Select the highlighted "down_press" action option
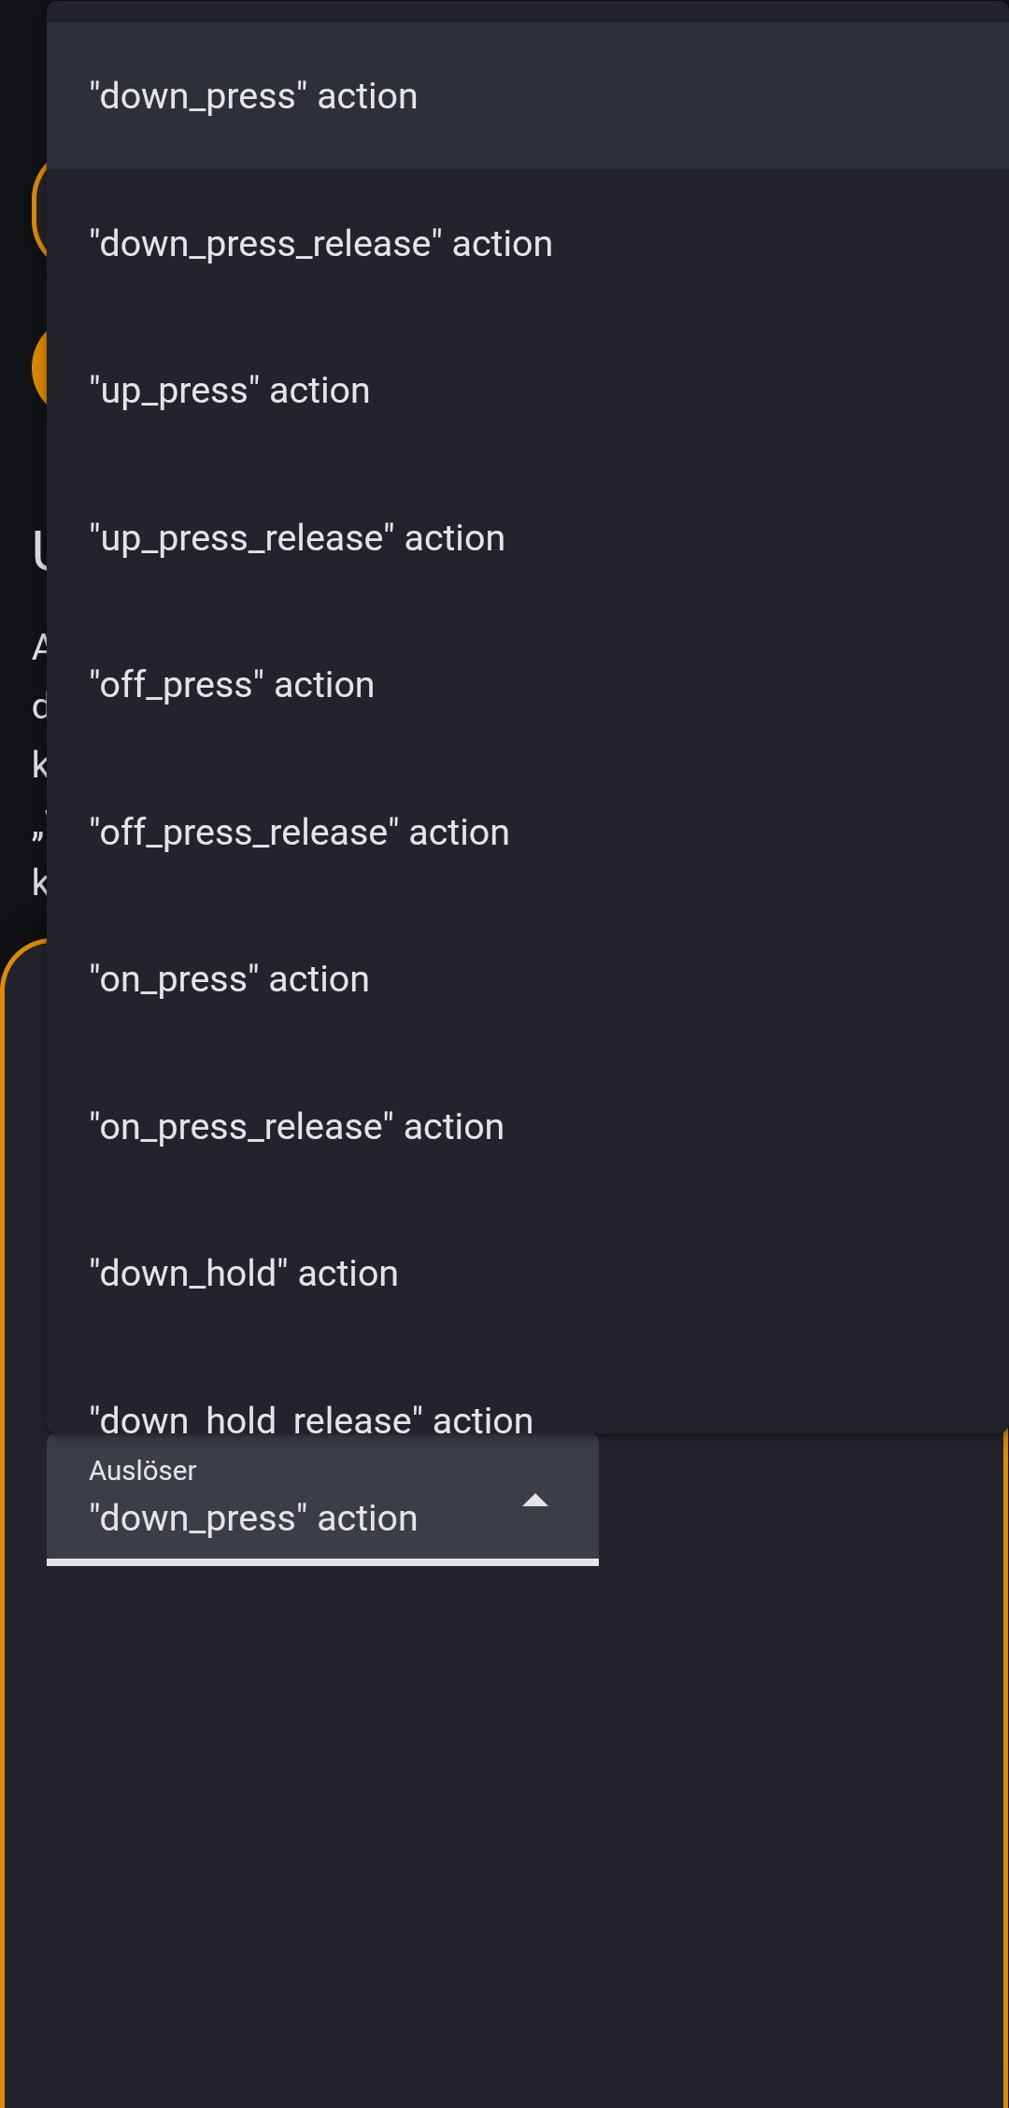Image resolution: width=1009 pixels, height=2108 pixels. [x=253, y=96]
